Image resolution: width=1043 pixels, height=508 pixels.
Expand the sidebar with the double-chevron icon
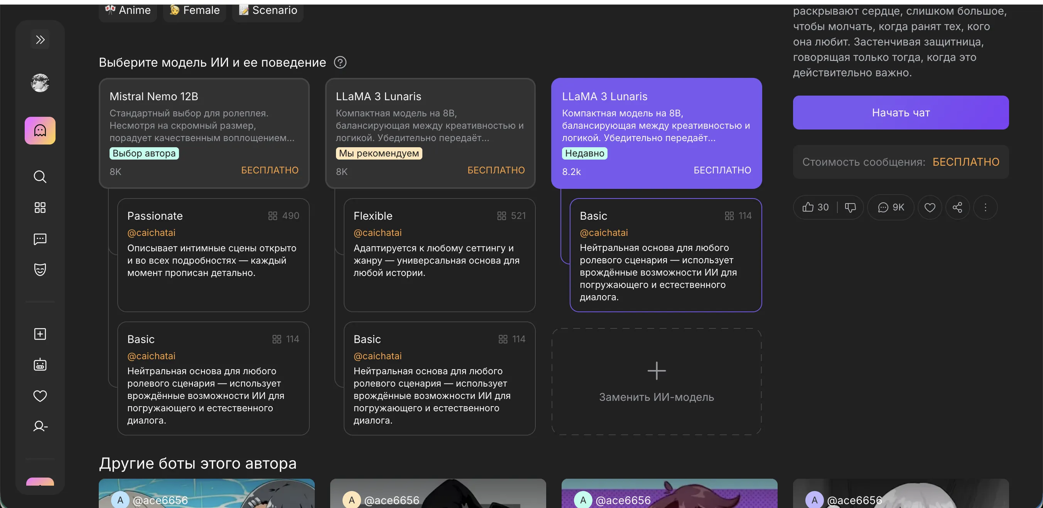tap(40, 40)
